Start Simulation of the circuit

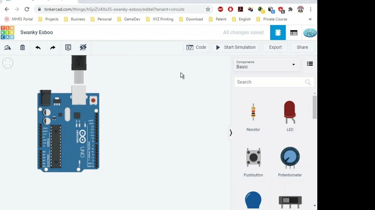pyautogui.click(x=236, y=47)
